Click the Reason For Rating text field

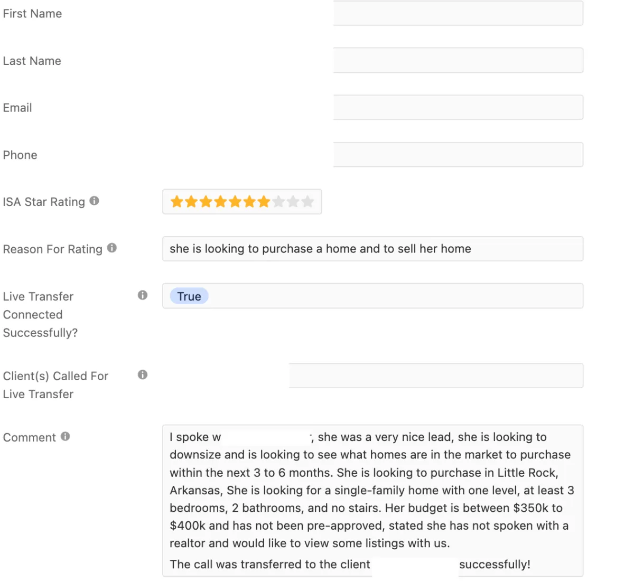(x=373, y=249)
